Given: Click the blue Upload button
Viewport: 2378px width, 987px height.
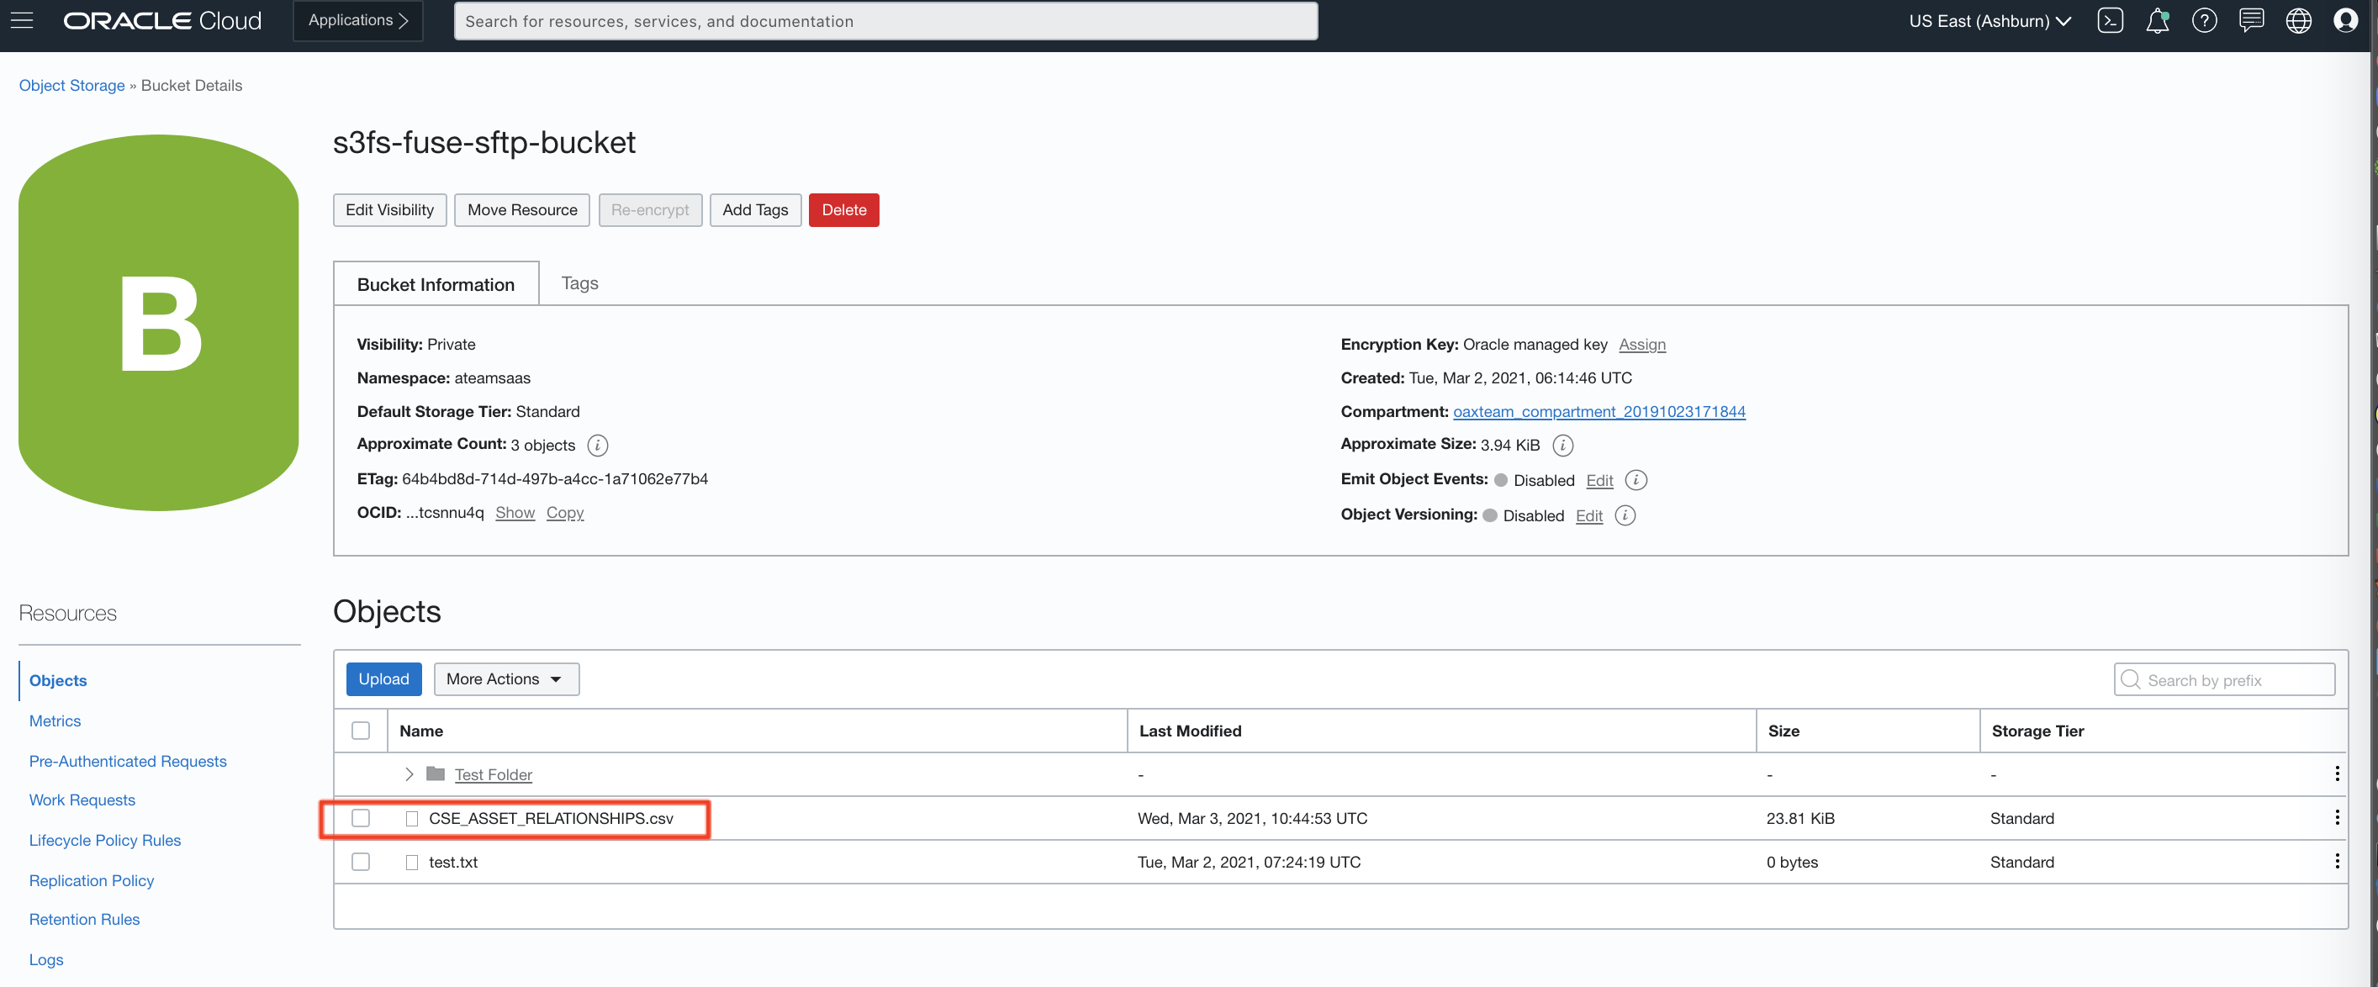Looking at the screenshot, I should point(383,678).
